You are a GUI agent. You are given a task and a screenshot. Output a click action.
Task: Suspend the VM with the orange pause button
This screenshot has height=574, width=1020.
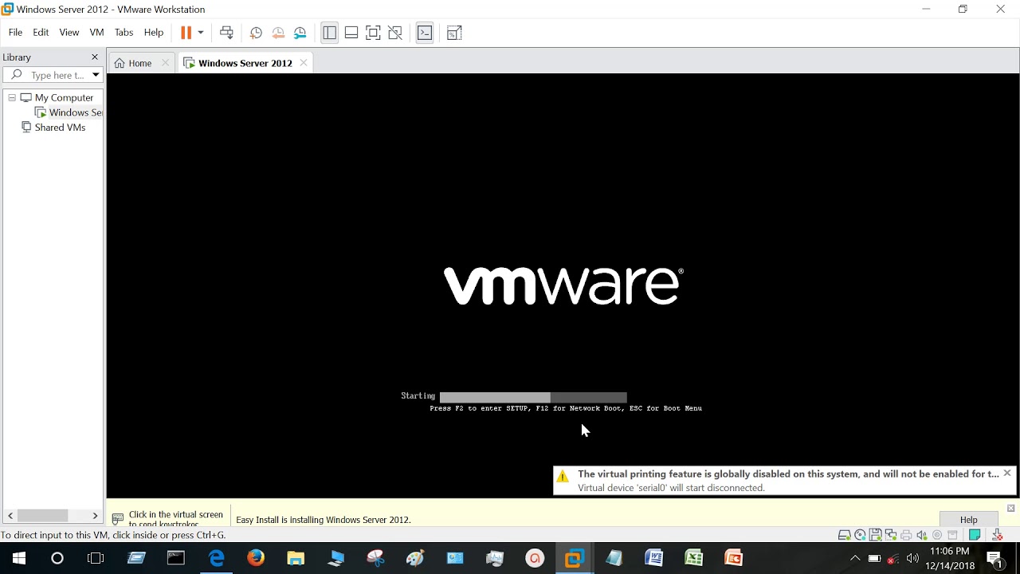(x=186, y=33)
